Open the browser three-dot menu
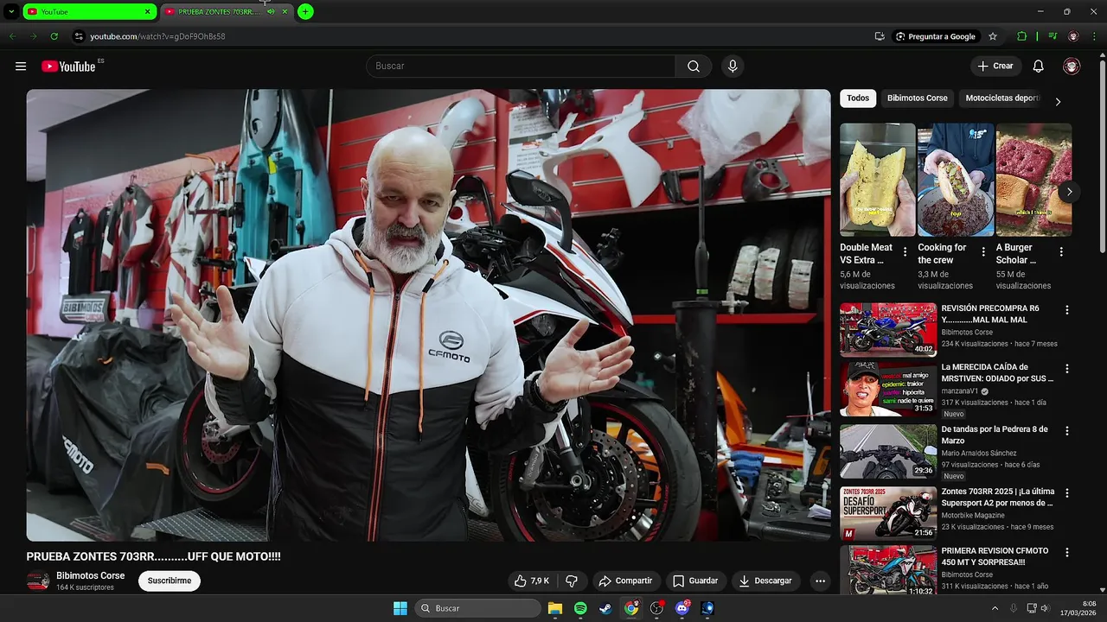The height and width of the screenshot is (622, 1107). click(x=1095, y=36)
